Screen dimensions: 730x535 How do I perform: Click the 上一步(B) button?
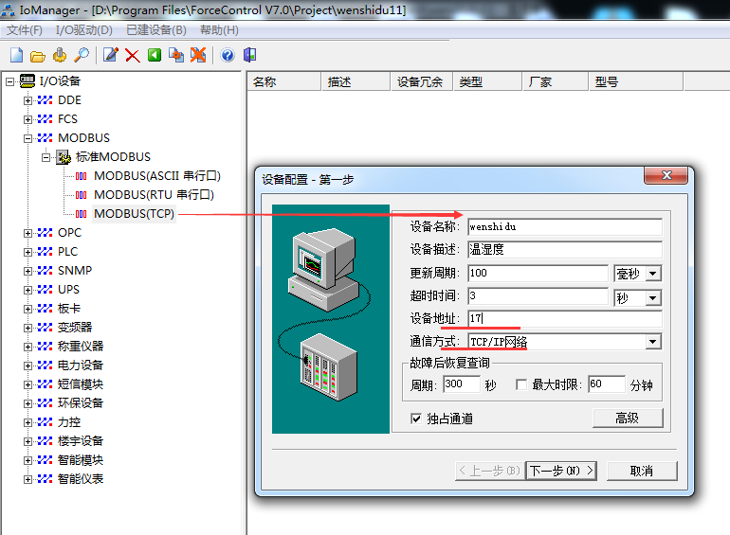coord(490,471)
